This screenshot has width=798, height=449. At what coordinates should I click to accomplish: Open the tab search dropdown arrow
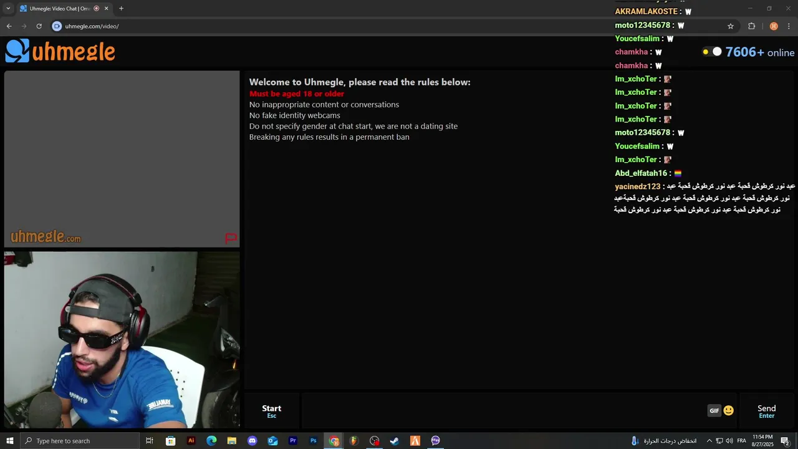click(x=8, y=9)
